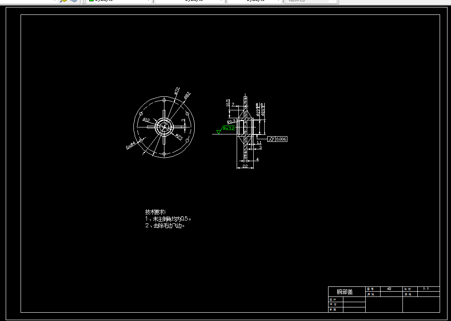
Task: Click the 4 thickness dimension
Action: point(257,159)
